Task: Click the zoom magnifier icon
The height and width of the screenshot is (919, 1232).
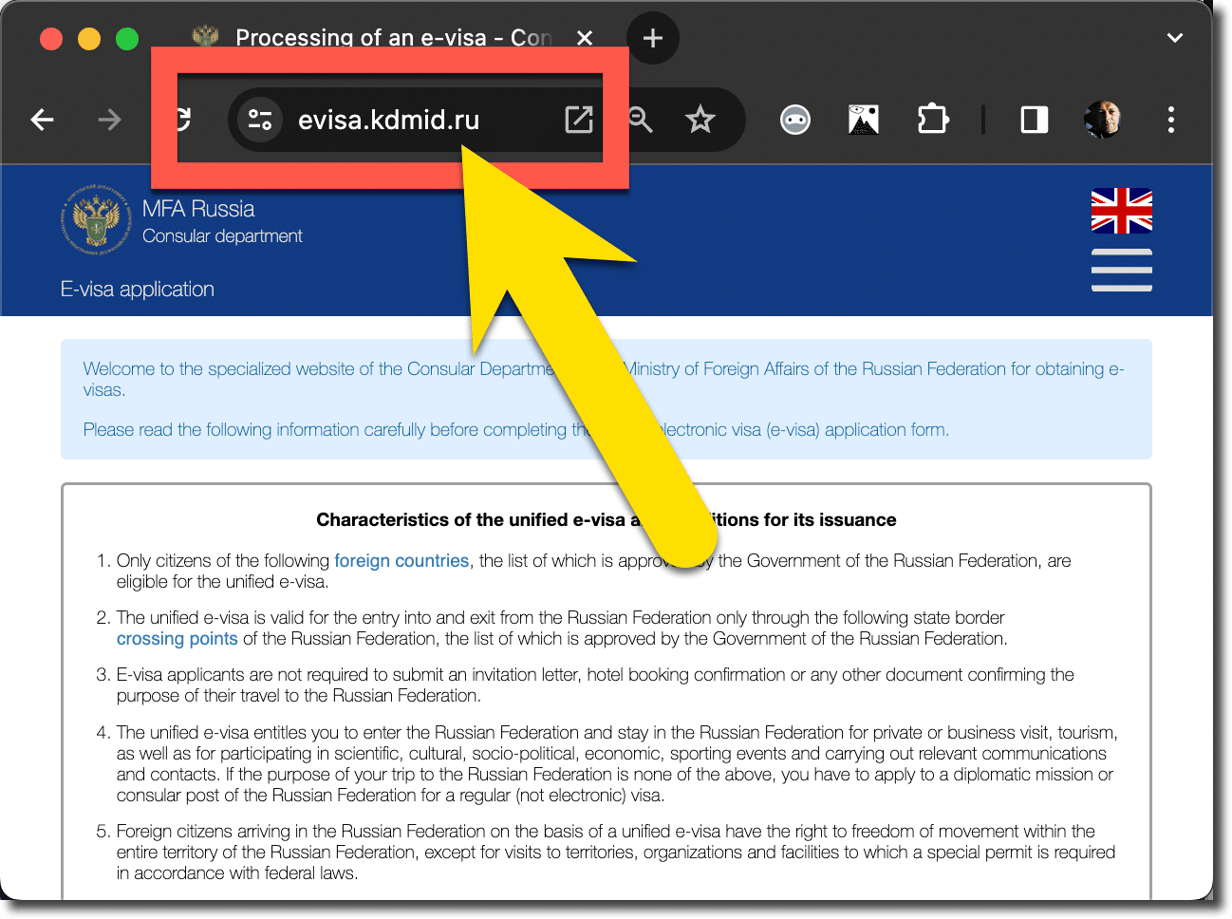Action: (x=641, y=120)
